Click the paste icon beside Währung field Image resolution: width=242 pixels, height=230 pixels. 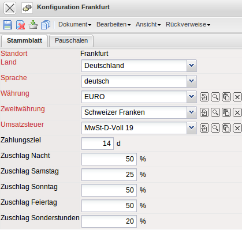point(226,97)
